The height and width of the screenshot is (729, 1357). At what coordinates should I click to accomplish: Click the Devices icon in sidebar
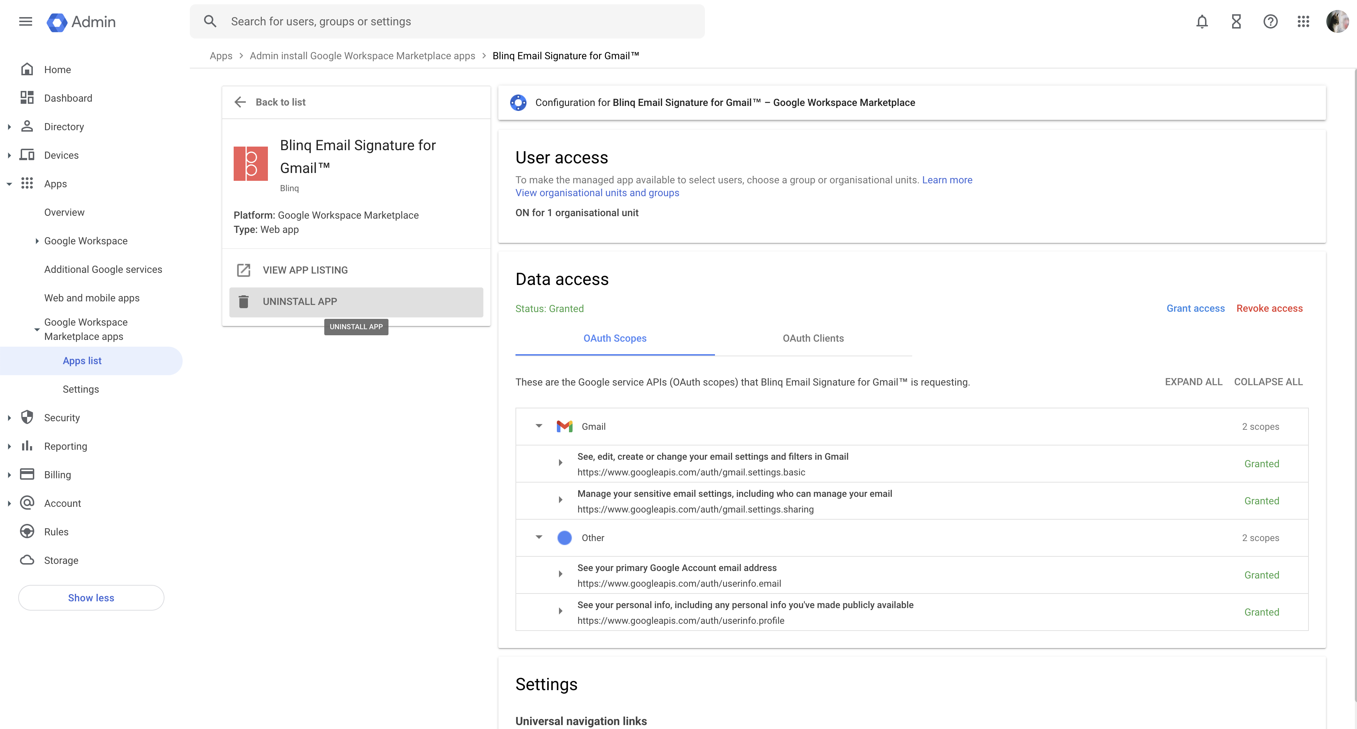pyautogui.click(x=27, y=155)
